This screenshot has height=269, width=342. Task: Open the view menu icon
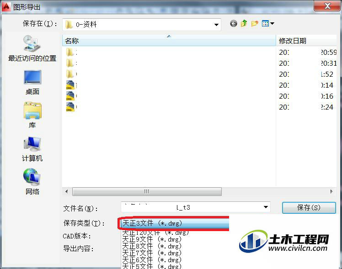268,23
